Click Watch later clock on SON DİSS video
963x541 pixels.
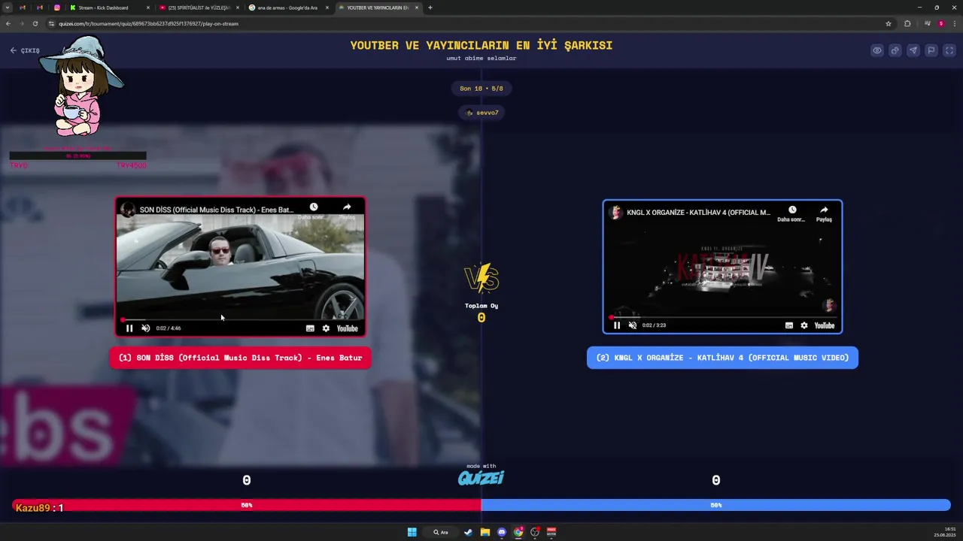(x=314, y=207)
